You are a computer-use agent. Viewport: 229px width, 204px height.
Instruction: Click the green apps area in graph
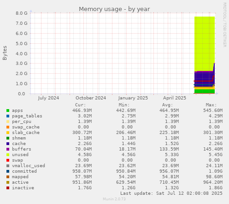click(x=205, y=91)
